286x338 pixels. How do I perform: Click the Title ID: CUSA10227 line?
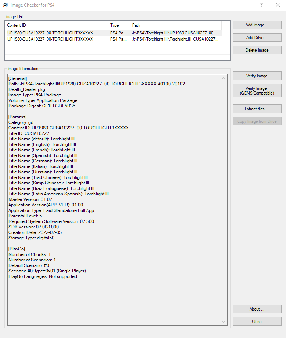tap(29, 133)
